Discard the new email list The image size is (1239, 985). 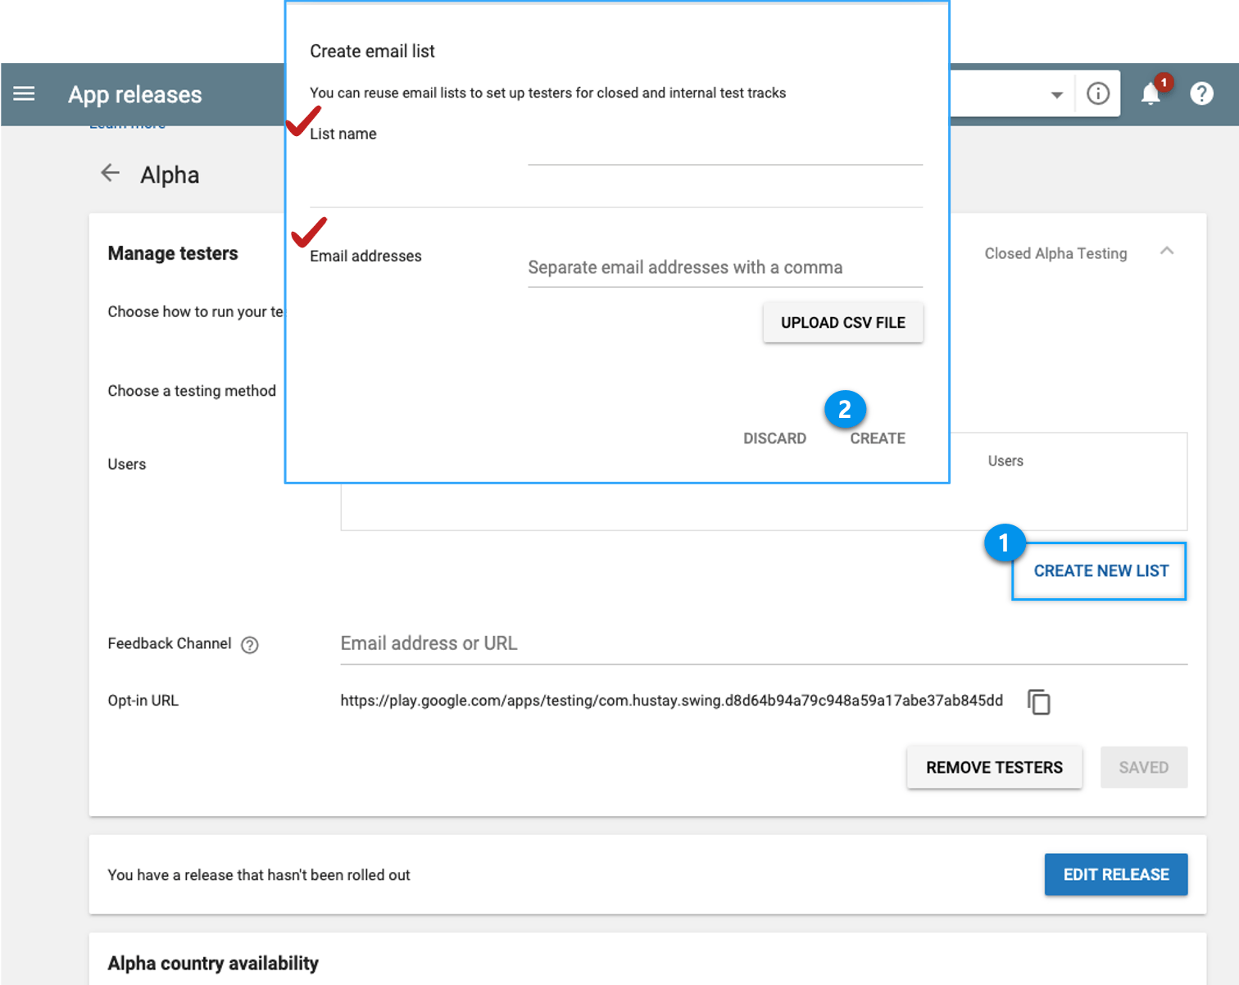click(774, 438)
